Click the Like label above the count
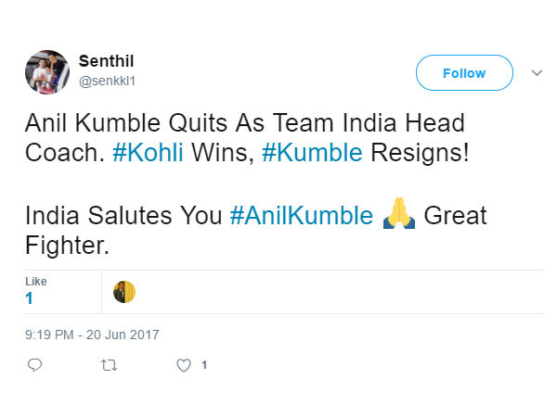This screenshot has width=557, height=417. (x=35, y=281)
